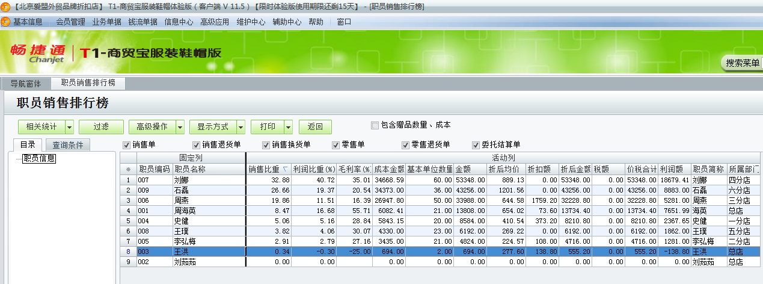
Task: Click the 相关统计 button
Action: click(x=41, y=127)
